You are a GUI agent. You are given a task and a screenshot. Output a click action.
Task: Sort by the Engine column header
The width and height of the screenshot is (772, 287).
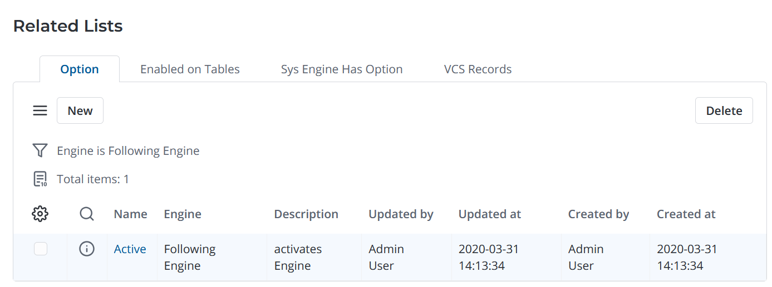point(183,214)
